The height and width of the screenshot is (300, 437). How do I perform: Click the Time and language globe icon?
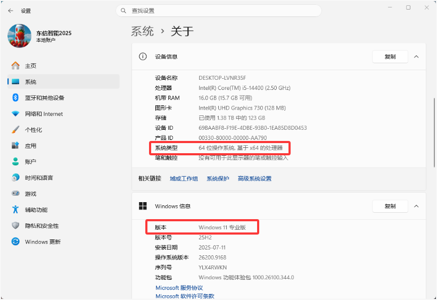tap(15, 178)
